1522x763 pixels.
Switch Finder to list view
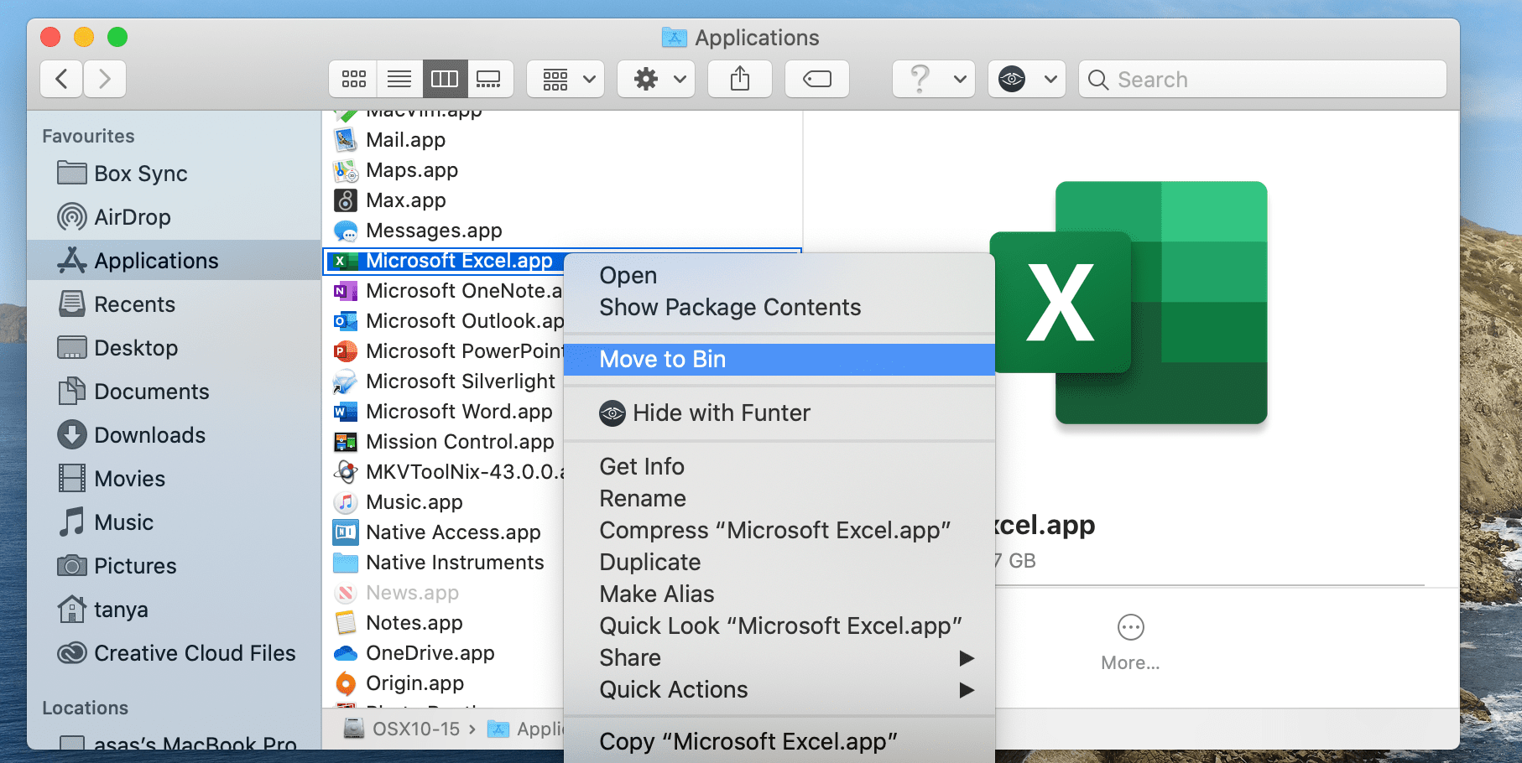[x=399, y=78]
